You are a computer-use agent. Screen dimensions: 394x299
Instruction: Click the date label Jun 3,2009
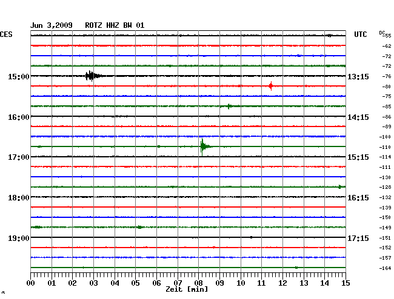pyautogui.click(x=52, y=25)
